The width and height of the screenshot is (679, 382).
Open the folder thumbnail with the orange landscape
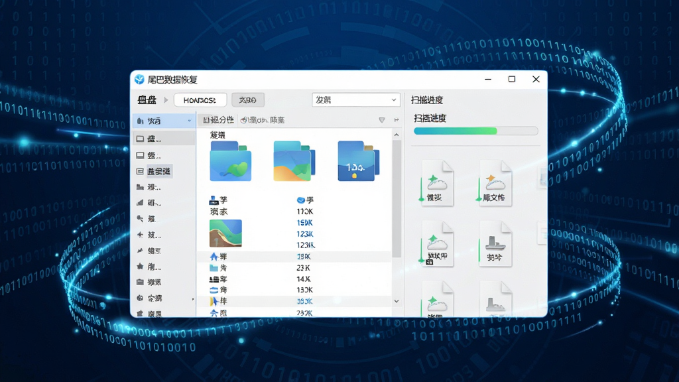294,161
